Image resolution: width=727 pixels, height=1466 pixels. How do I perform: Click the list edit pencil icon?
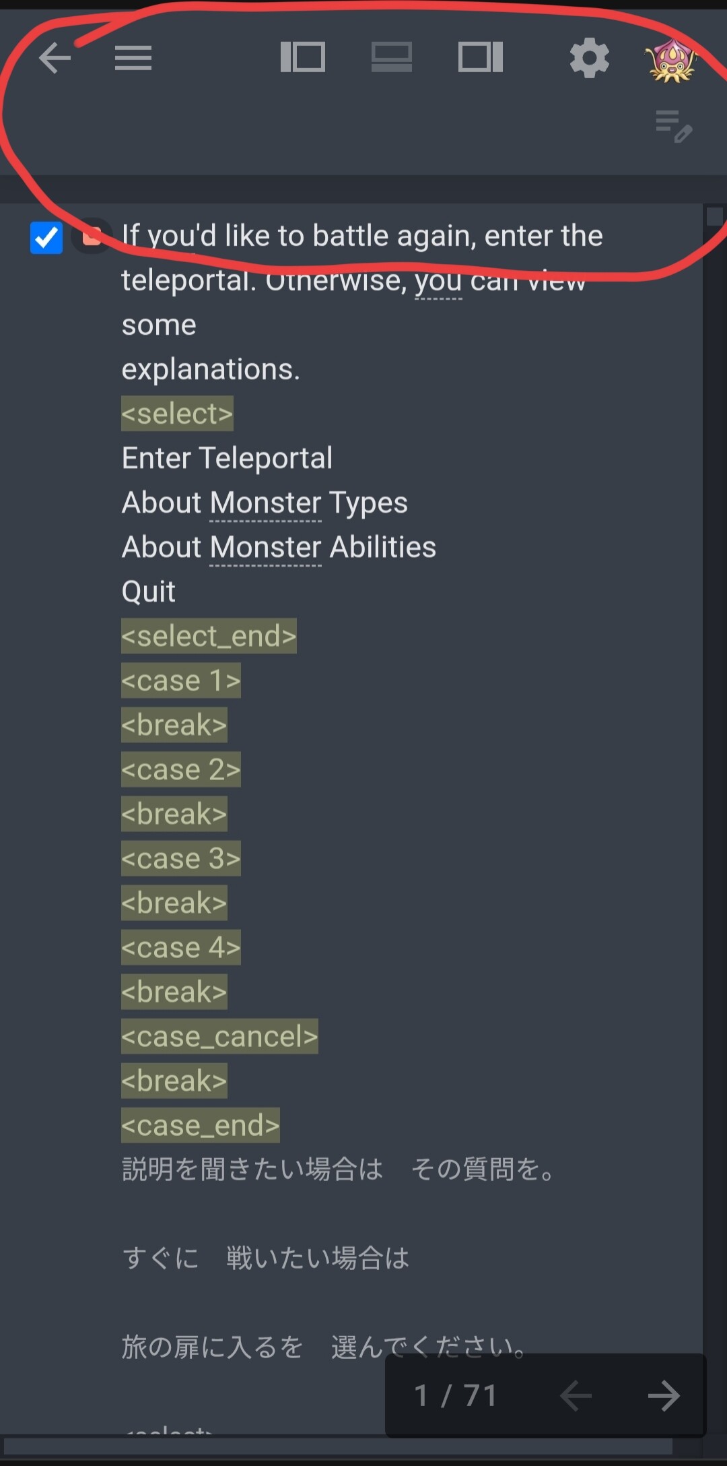tap(673, 126)
